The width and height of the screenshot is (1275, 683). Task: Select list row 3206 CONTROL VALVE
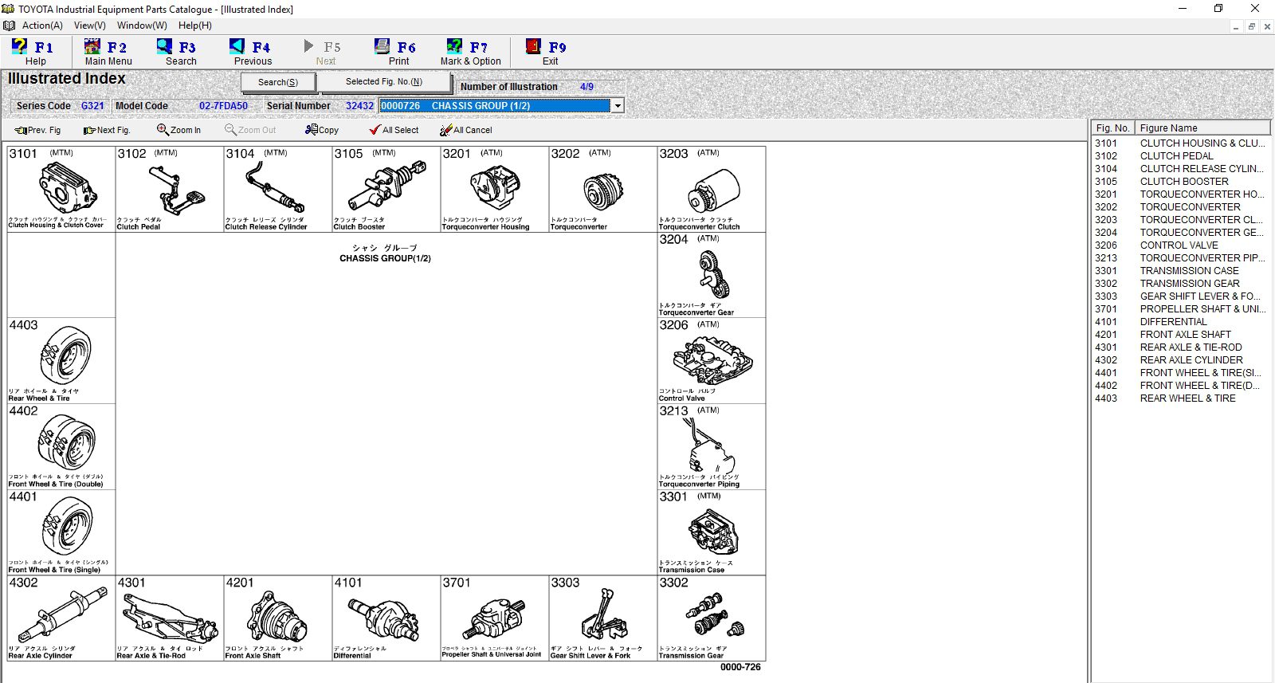pos(1181,245)
